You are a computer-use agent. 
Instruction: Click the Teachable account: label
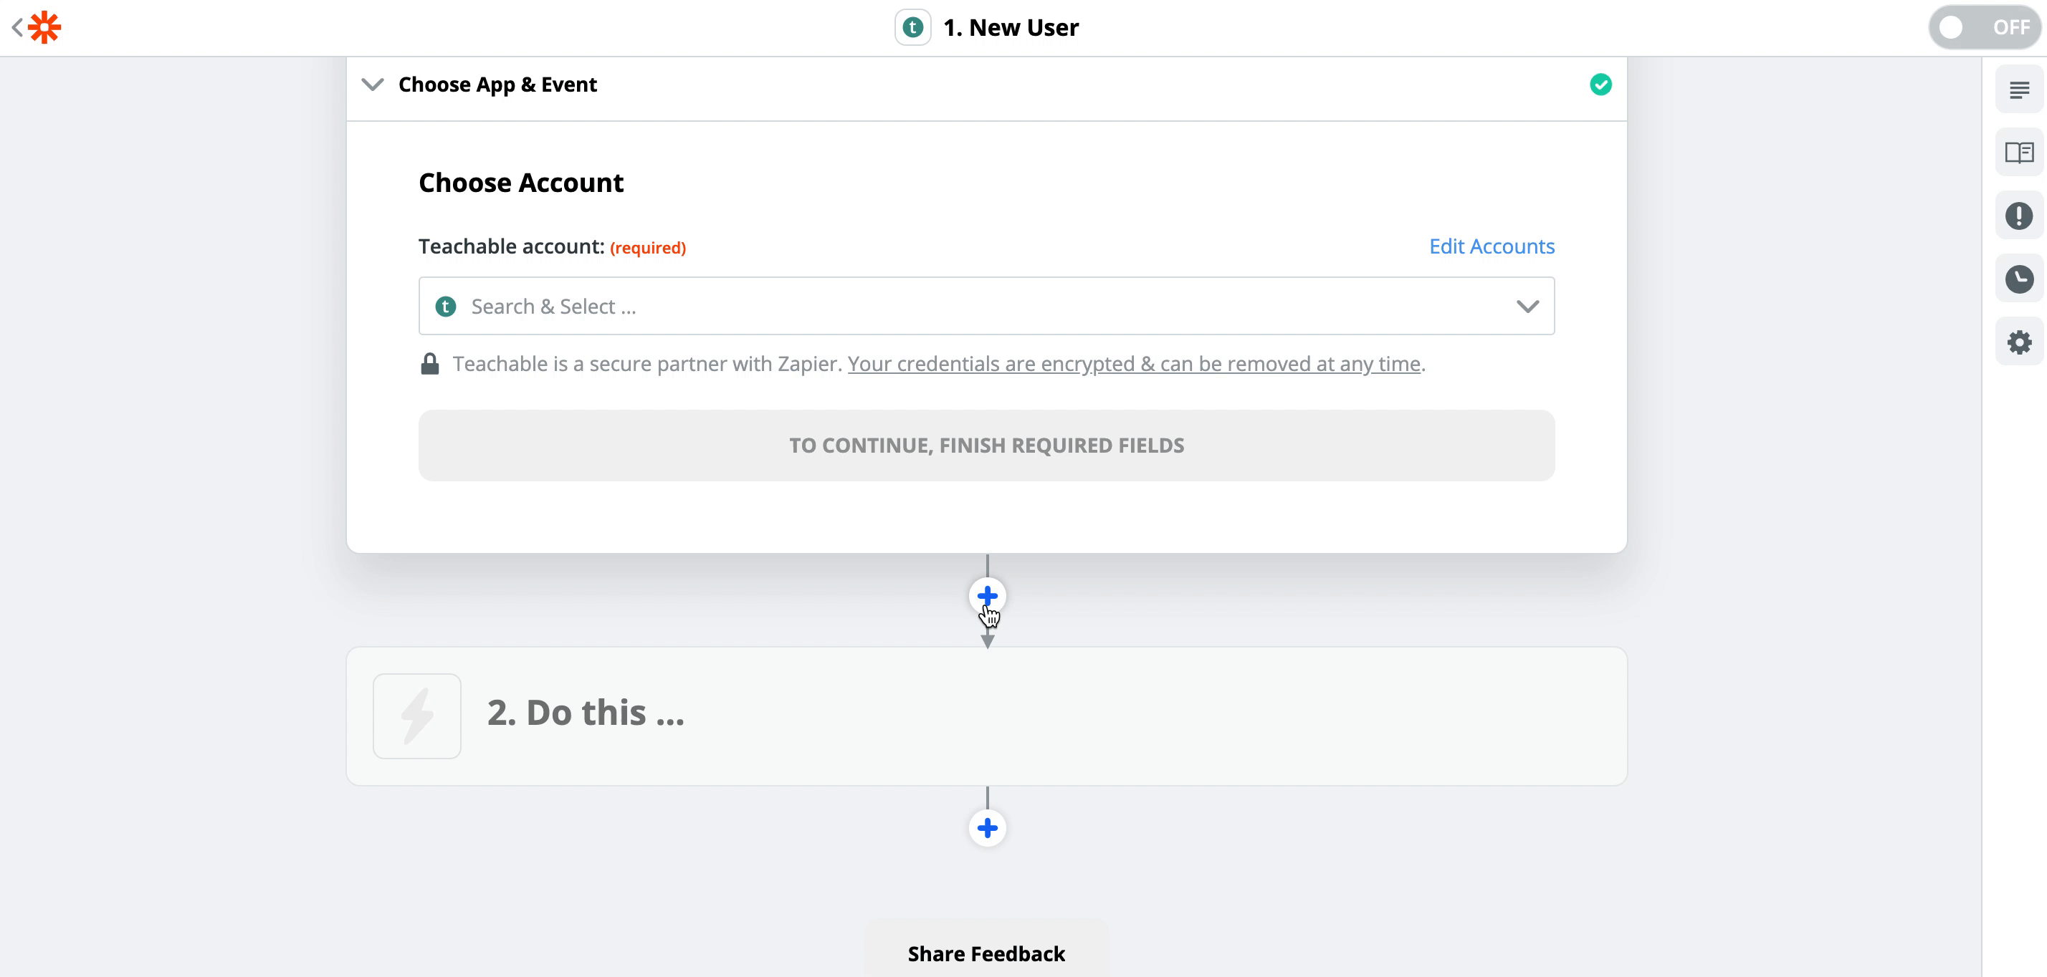[x=512, y=246]
